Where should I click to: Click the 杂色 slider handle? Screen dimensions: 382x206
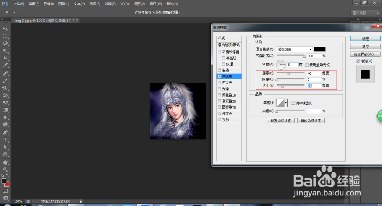tap(277, 111)
